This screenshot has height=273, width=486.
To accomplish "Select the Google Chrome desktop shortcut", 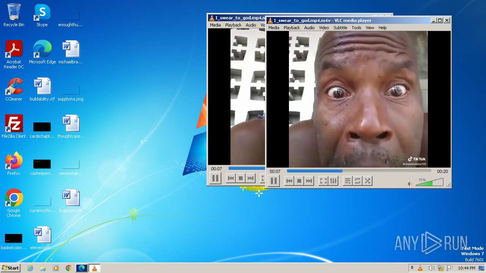I will coord(14,203).
